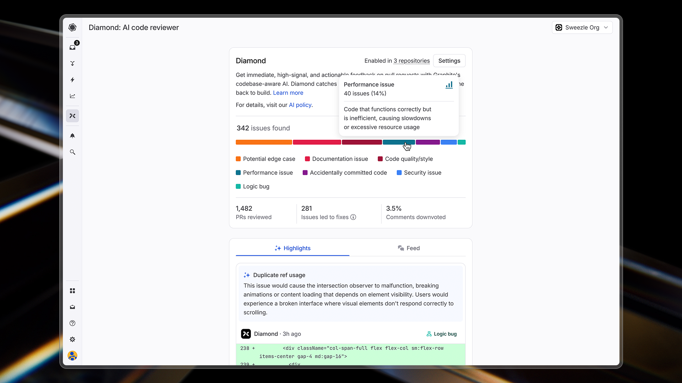682x383 pixels.
Task: Open Diamond Settings button
Action: 449,61
